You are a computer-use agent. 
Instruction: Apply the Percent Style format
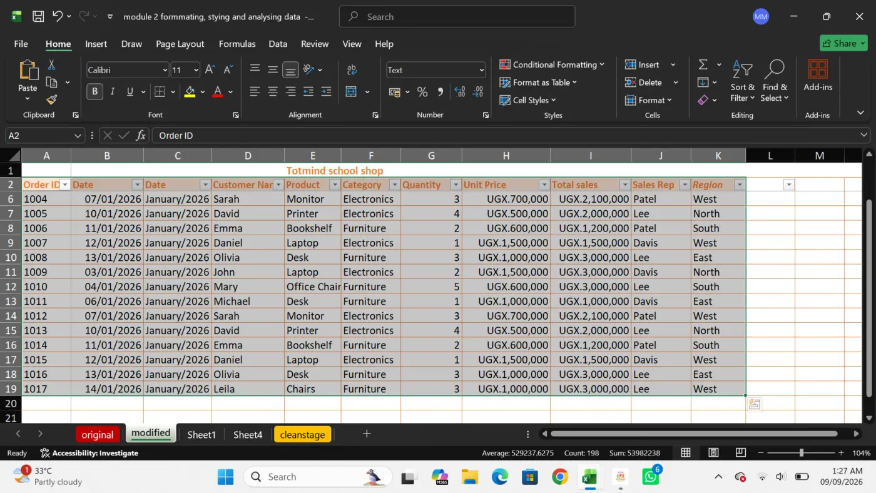coord(422,92)
